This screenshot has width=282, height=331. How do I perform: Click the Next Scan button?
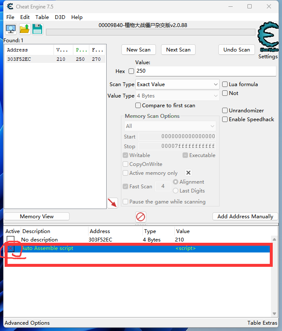178,50
